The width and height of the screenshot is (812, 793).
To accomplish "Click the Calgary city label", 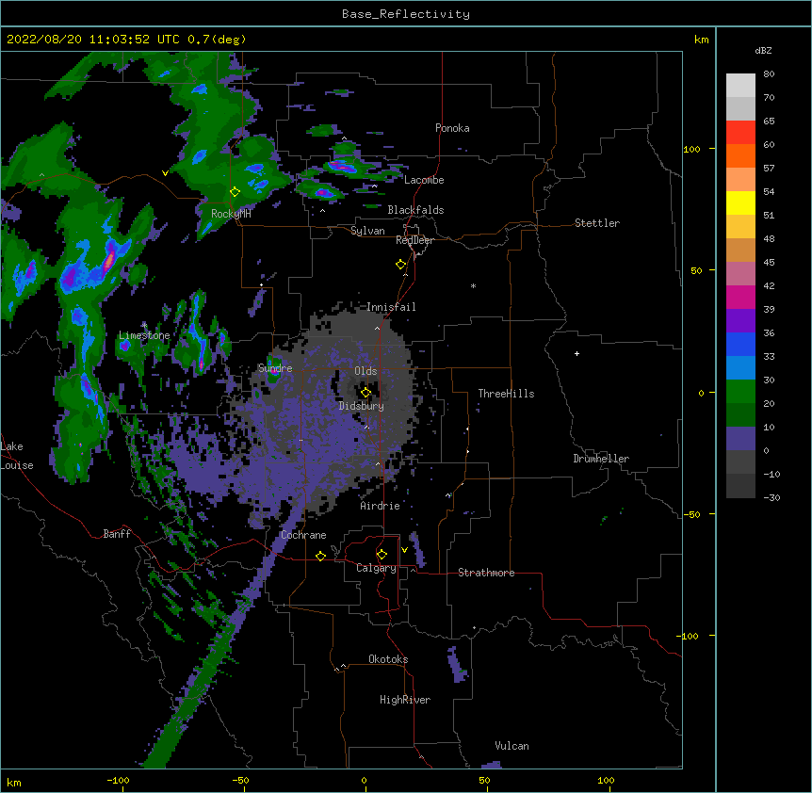I will point(376,568).
